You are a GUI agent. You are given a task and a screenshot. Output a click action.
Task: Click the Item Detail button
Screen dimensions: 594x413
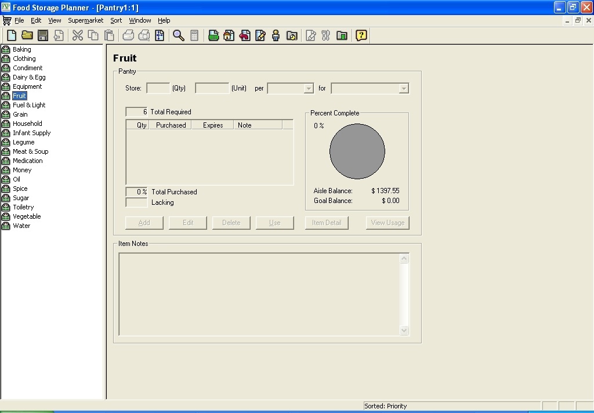(x=326, y=222)
